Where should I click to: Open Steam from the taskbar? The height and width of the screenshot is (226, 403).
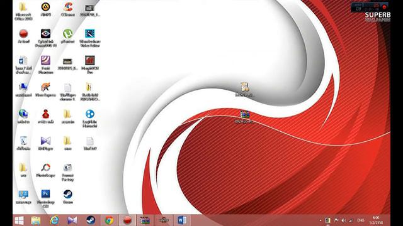(x=91, y=220)
